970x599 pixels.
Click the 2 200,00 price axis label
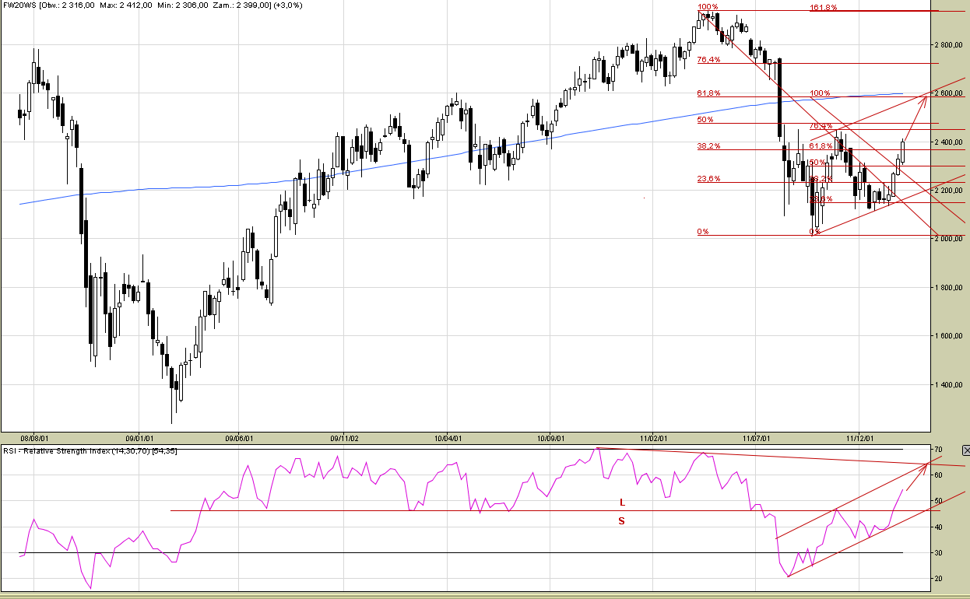click(x=949, y=191)
